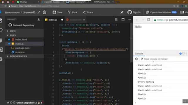Open settings gear in sidebar

point(1,59)
